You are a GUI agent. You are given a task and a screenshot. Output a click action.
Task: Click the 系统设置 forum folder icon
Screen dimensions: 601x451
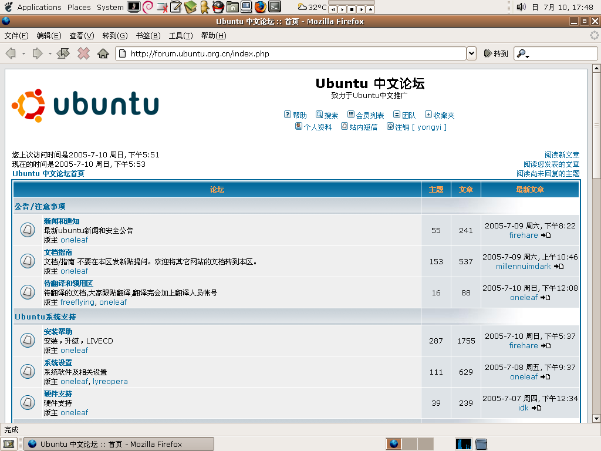point(28,371)
